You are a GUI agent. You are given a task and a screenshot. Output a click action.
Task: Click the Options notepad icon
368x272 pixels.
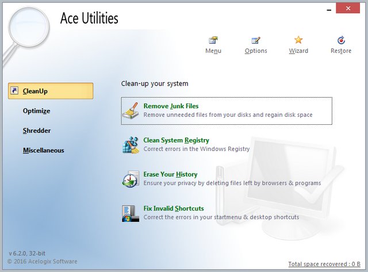pyautogui.click(x=256, y=40)
